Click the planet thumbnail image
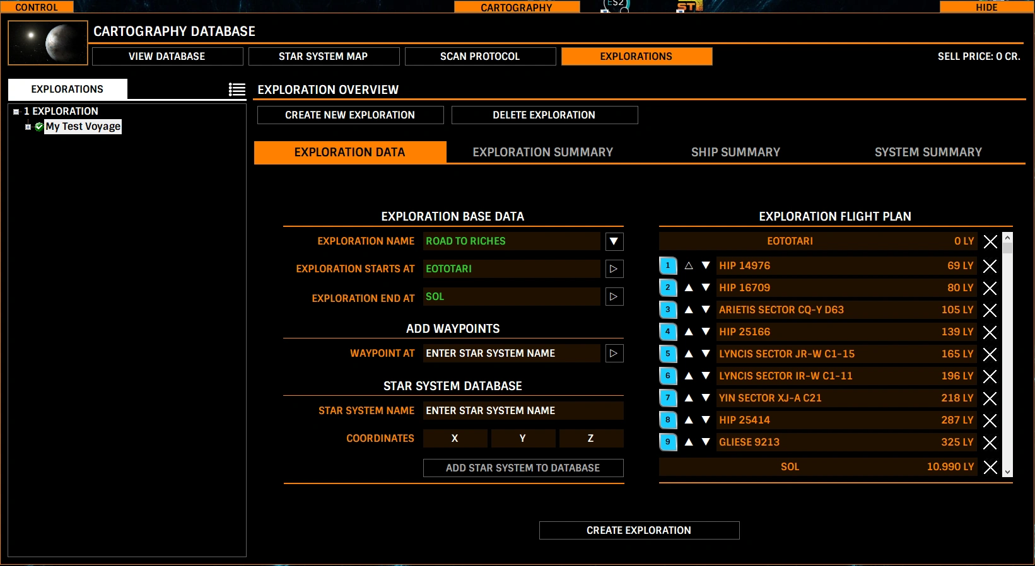Viewport: 1035px width, 566px height. tap(48, 43)
